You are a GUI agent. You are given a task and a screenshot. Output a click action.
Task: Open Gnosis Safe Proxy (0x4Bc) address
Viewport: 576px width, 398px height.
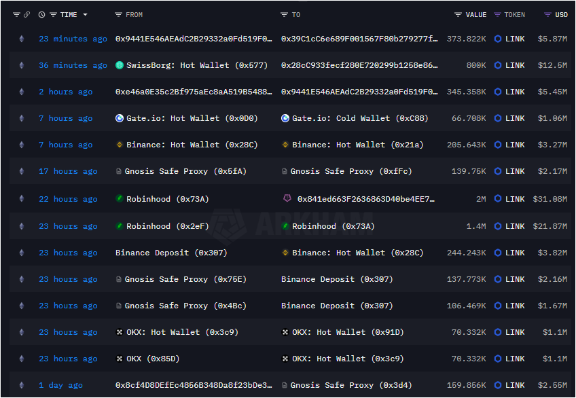[185, 306]
